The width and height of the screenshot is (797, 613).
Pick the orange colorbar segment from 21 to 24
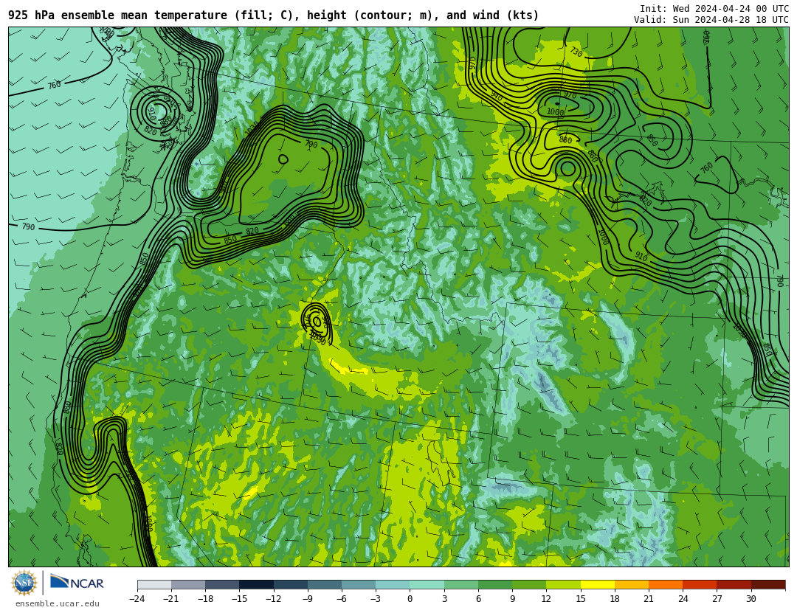pyautogui.click(x=666, y=584)
